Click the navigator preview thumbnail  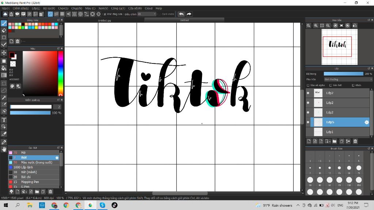[339, 47]
